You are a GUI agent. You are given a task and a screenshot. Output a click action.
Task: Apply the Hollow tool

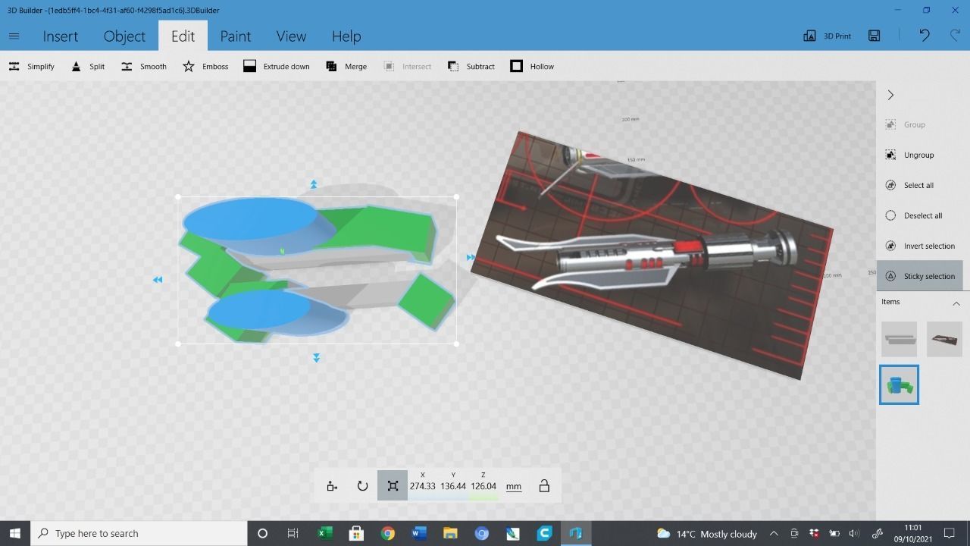(x=532, y=66)
